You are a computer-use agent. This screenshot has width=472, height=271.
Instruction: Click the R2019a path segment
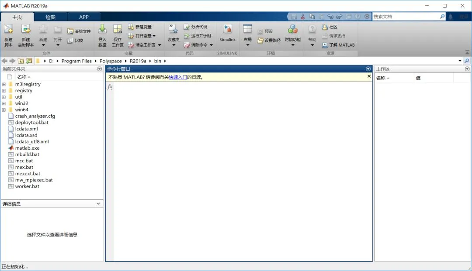138,61
